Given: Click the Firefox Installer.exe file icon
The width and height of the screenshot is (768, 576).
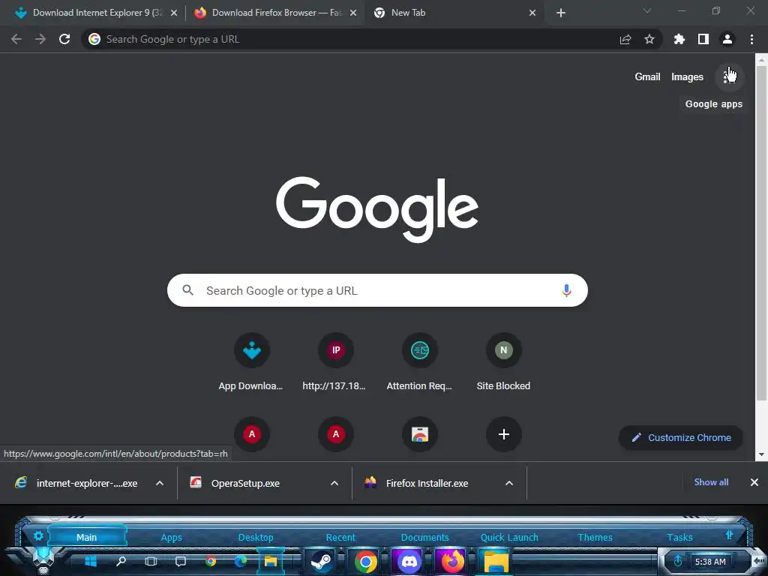Looking at the screenshot, I should (x=370, y=483).
